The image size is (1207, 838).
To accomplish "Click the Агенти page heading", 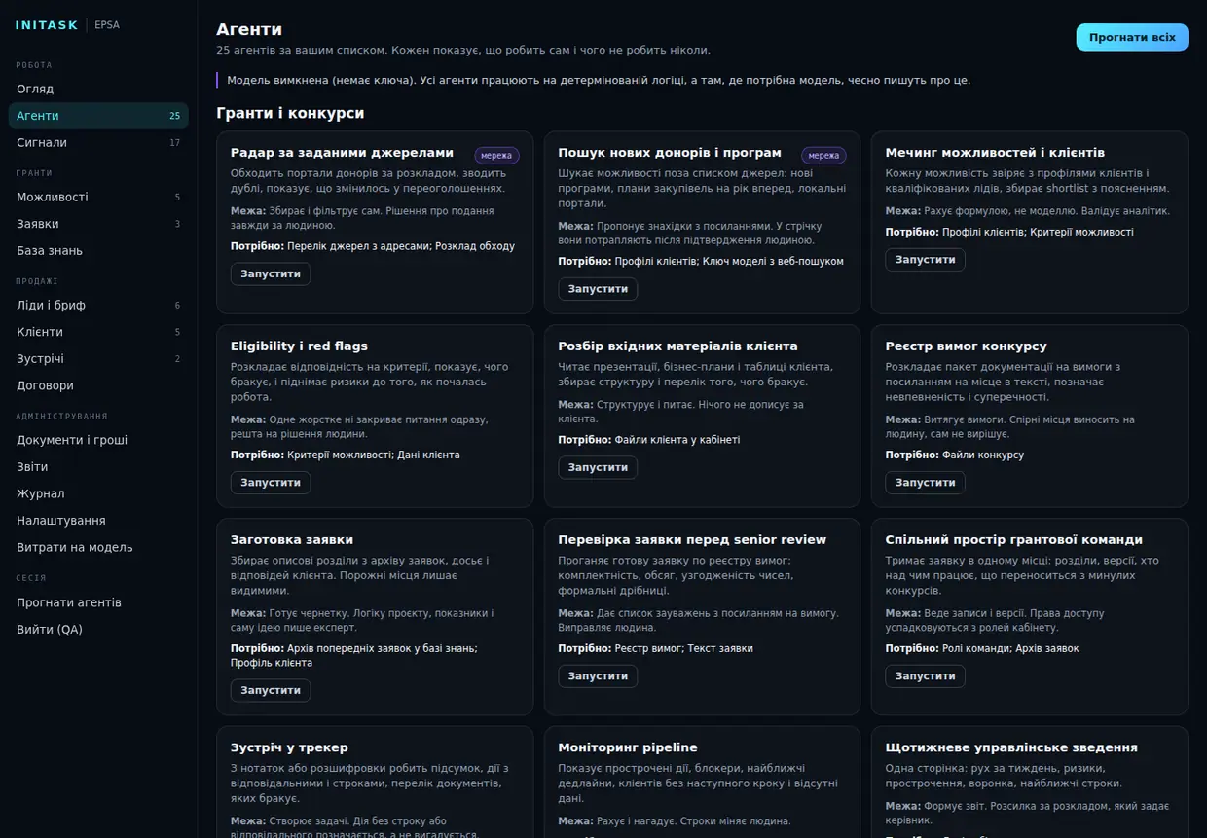I will pyautogui.click(x=249, y=30).
